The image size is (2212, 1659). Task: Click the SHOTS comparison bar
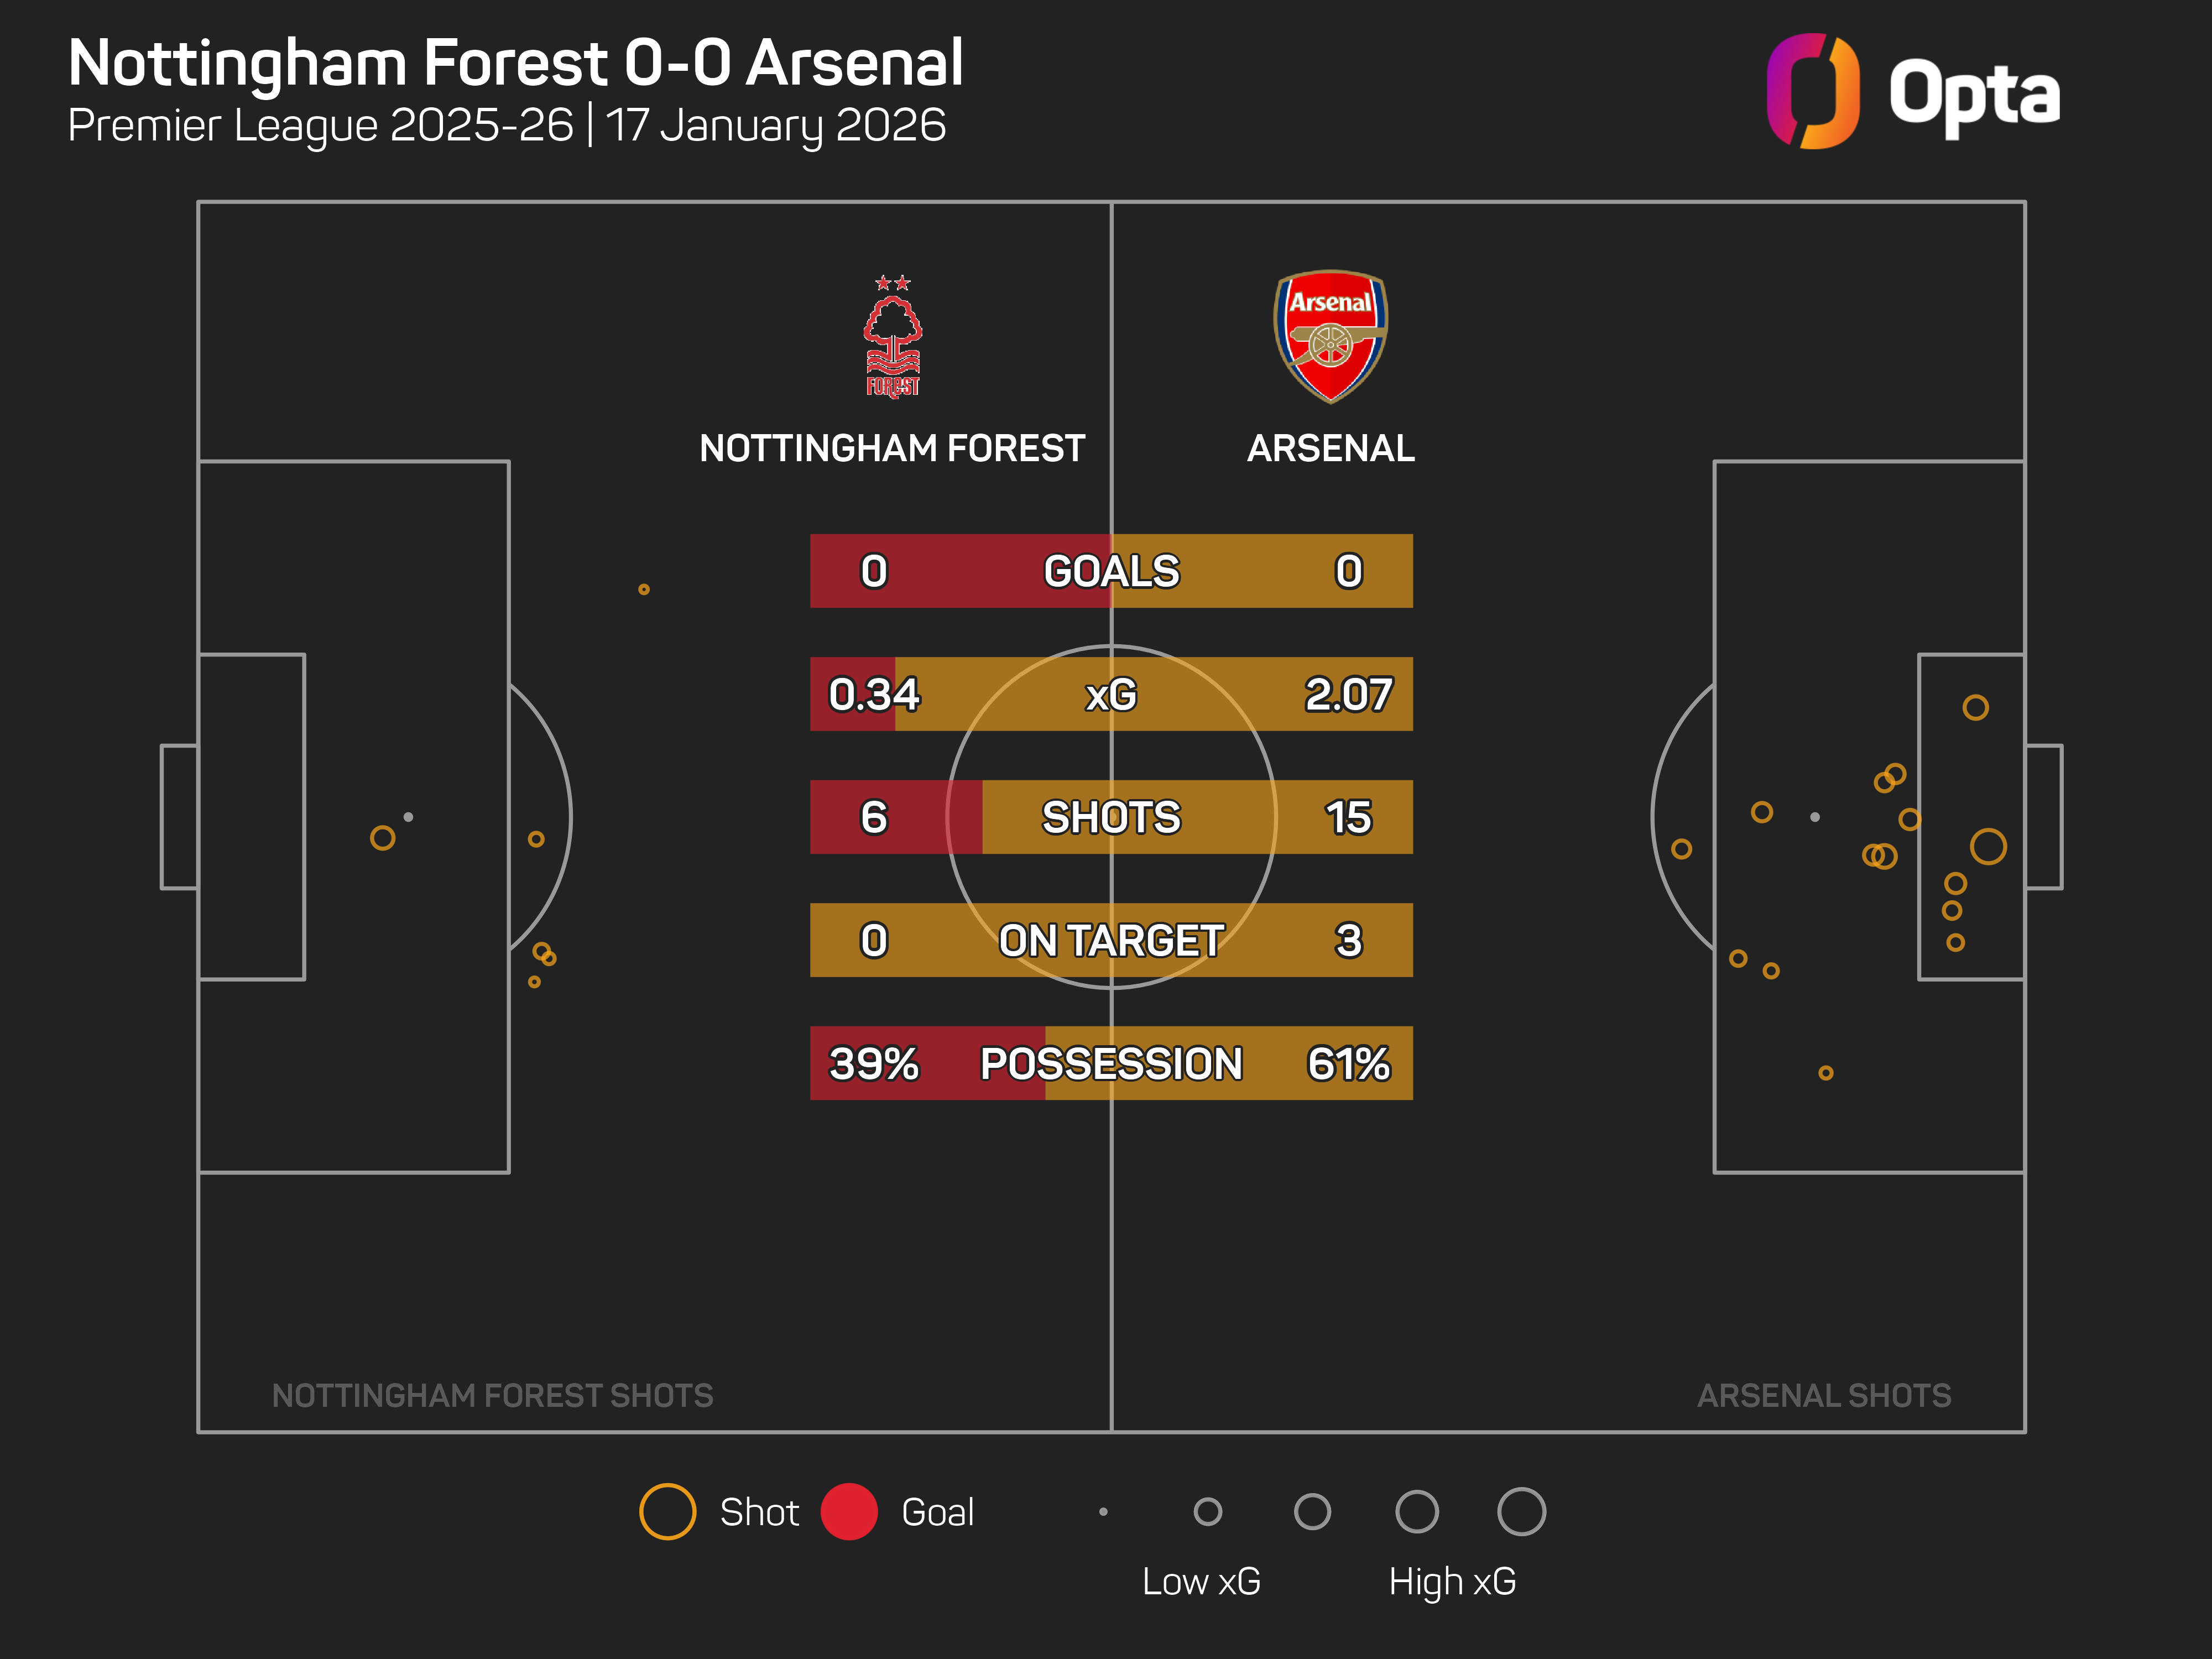[x=1111, y=817]
